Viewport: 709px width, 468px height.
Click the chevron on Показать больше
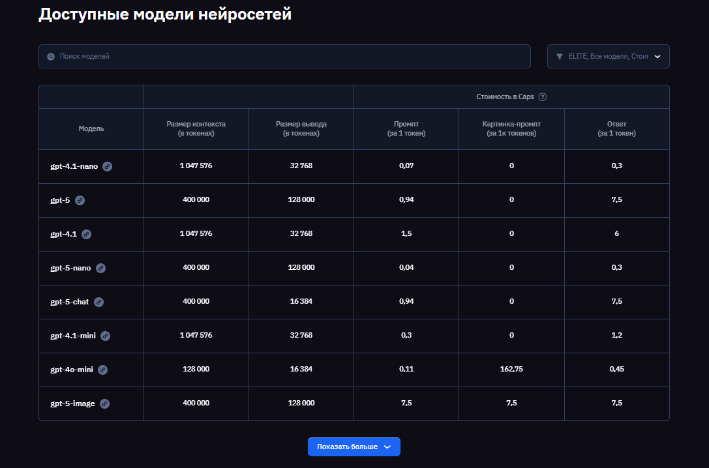click(x=387, y=447)
